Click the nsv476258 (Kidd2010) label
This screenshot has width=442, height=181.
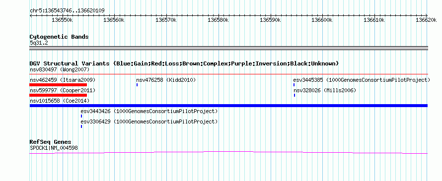166,80
